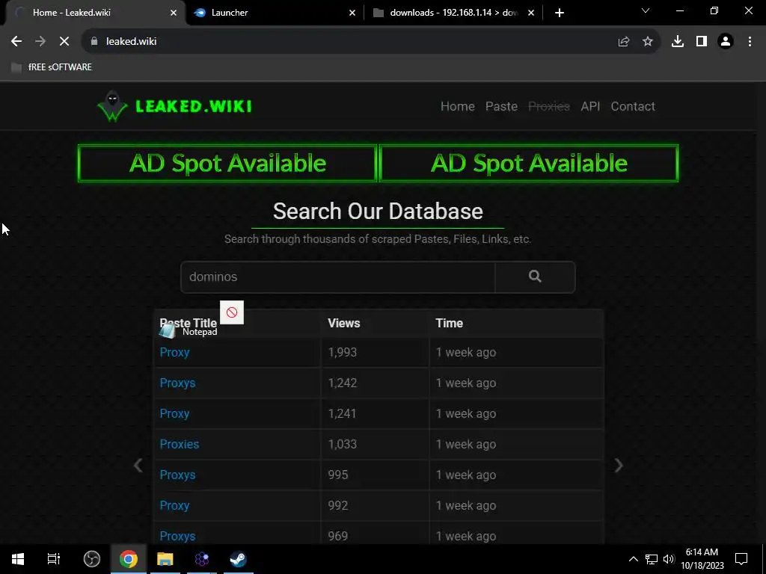Click the lock icon in address bar

point(94,42)
